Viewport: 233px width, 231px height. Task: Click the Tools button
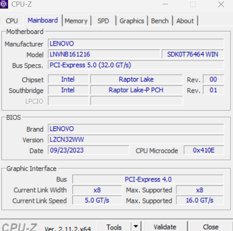coord(114,227)
